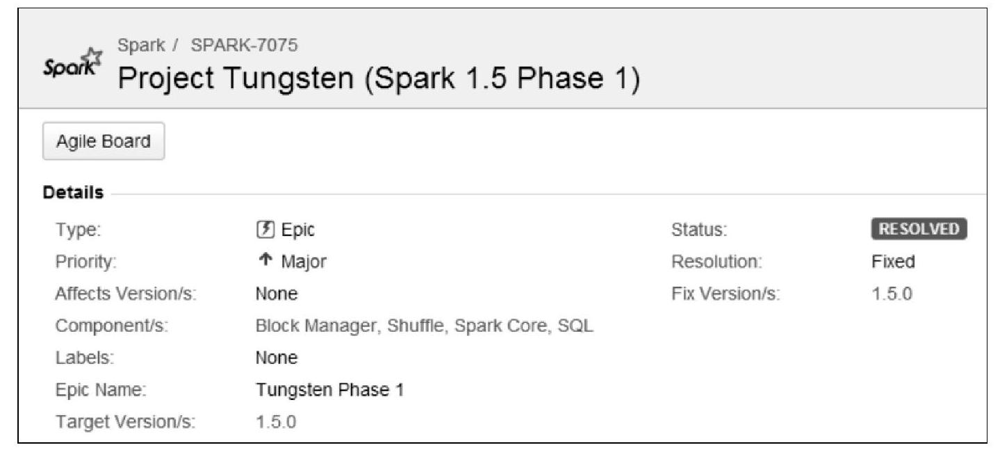Click the Labels field value None
This screenshot has width=1000, height=452.
click(x=276, y=358)
